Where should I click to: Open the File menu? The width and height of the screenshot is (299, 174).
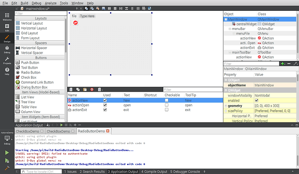click(5, 3)
